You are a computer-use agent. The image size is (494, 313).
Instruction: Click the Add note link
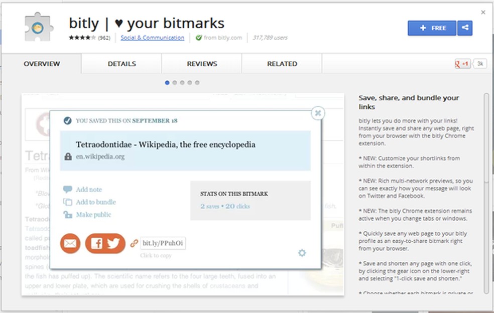coord(89,190)
